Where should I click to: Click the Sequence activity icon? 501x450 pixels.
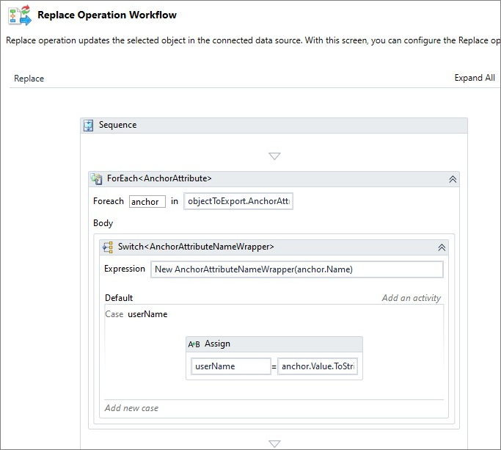click(x=89, y=126)
